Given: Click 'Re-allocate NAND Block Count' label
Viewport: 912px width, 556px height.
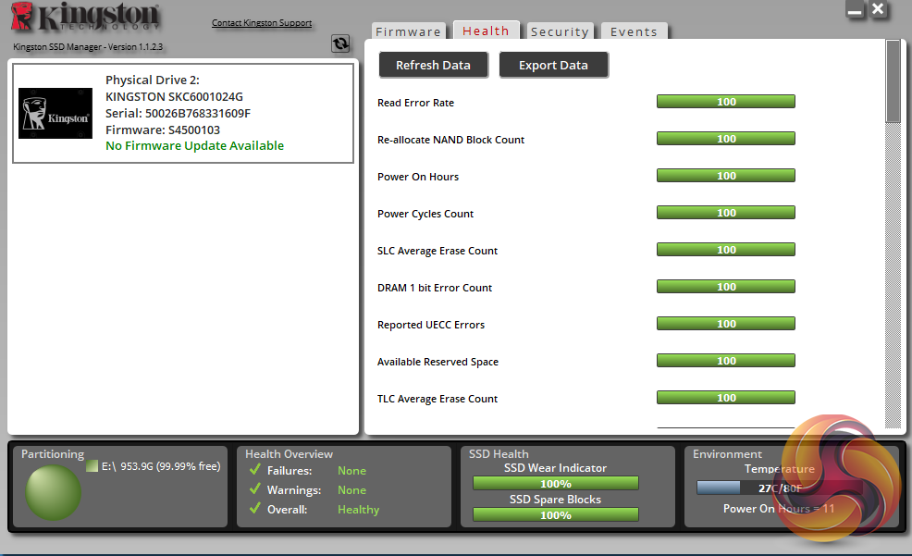Looking at the screenshot, I should 450,140.
